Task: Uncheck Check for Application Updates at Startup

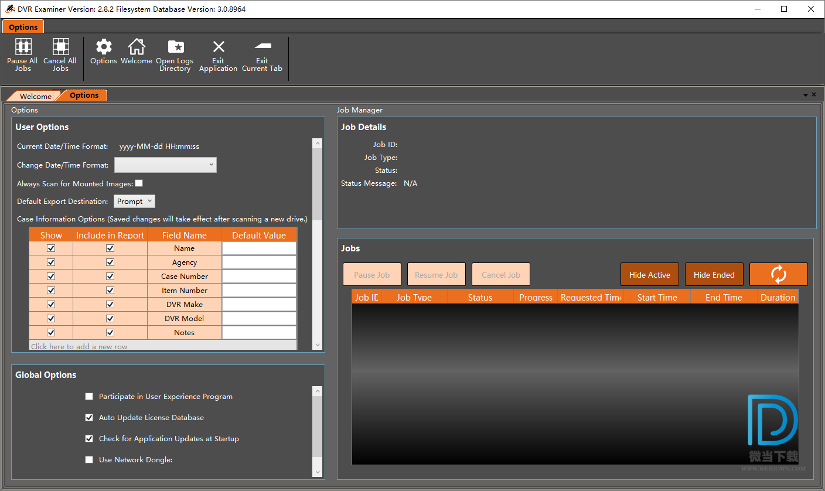Action: coord(89,439)
